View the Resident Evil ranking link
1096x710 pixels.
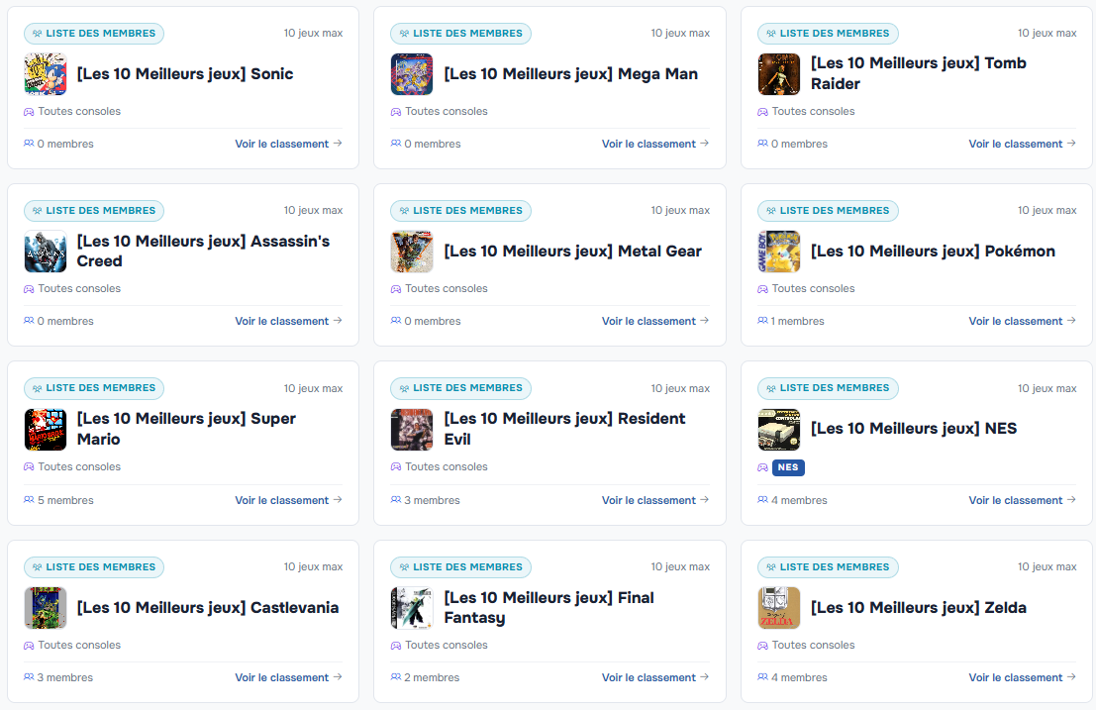pyautogui.click(x=655, y=500)
